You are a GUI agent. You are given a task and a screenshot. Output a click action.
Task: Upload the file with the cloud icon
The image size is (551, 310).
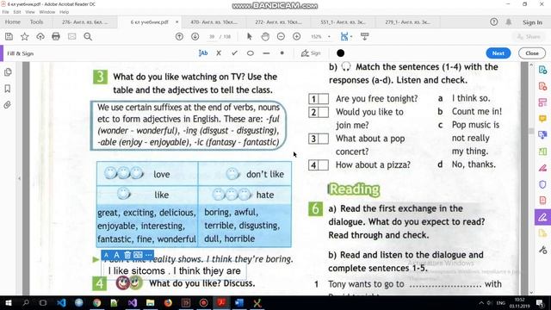(40, 36)
